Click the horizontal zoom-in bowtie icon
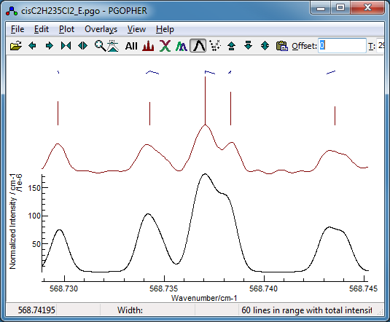Image resolution: width=390 pixels, height=322 pixels. point(66,46)
